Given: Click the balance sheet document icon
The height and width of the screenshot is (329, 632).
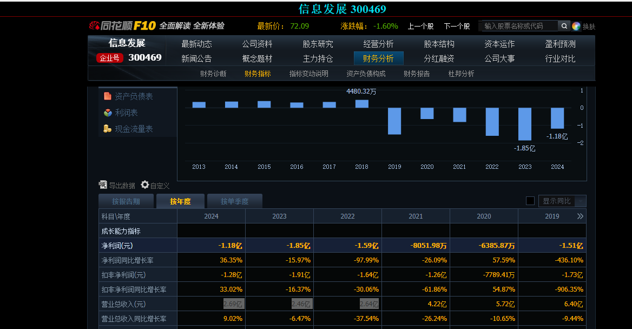Looking at the screenshot, I should (108, 96).
